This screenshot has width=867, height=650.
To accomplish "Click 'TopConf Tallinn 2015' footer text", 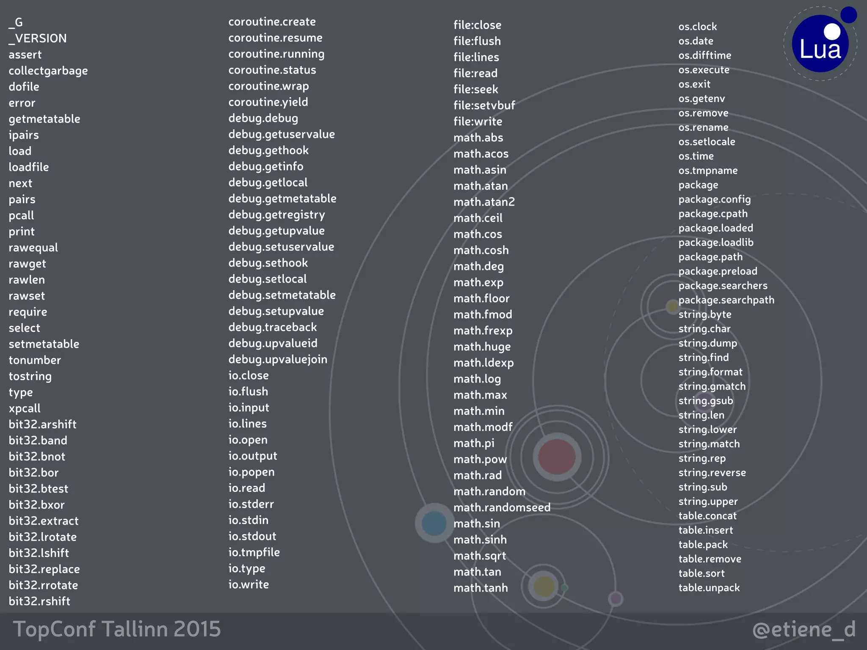I will click(117, 629).
